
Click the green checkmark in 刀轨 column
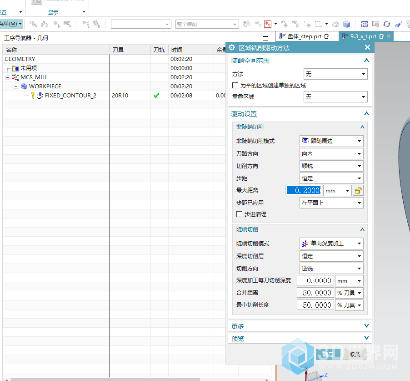(x=156, y=96)
